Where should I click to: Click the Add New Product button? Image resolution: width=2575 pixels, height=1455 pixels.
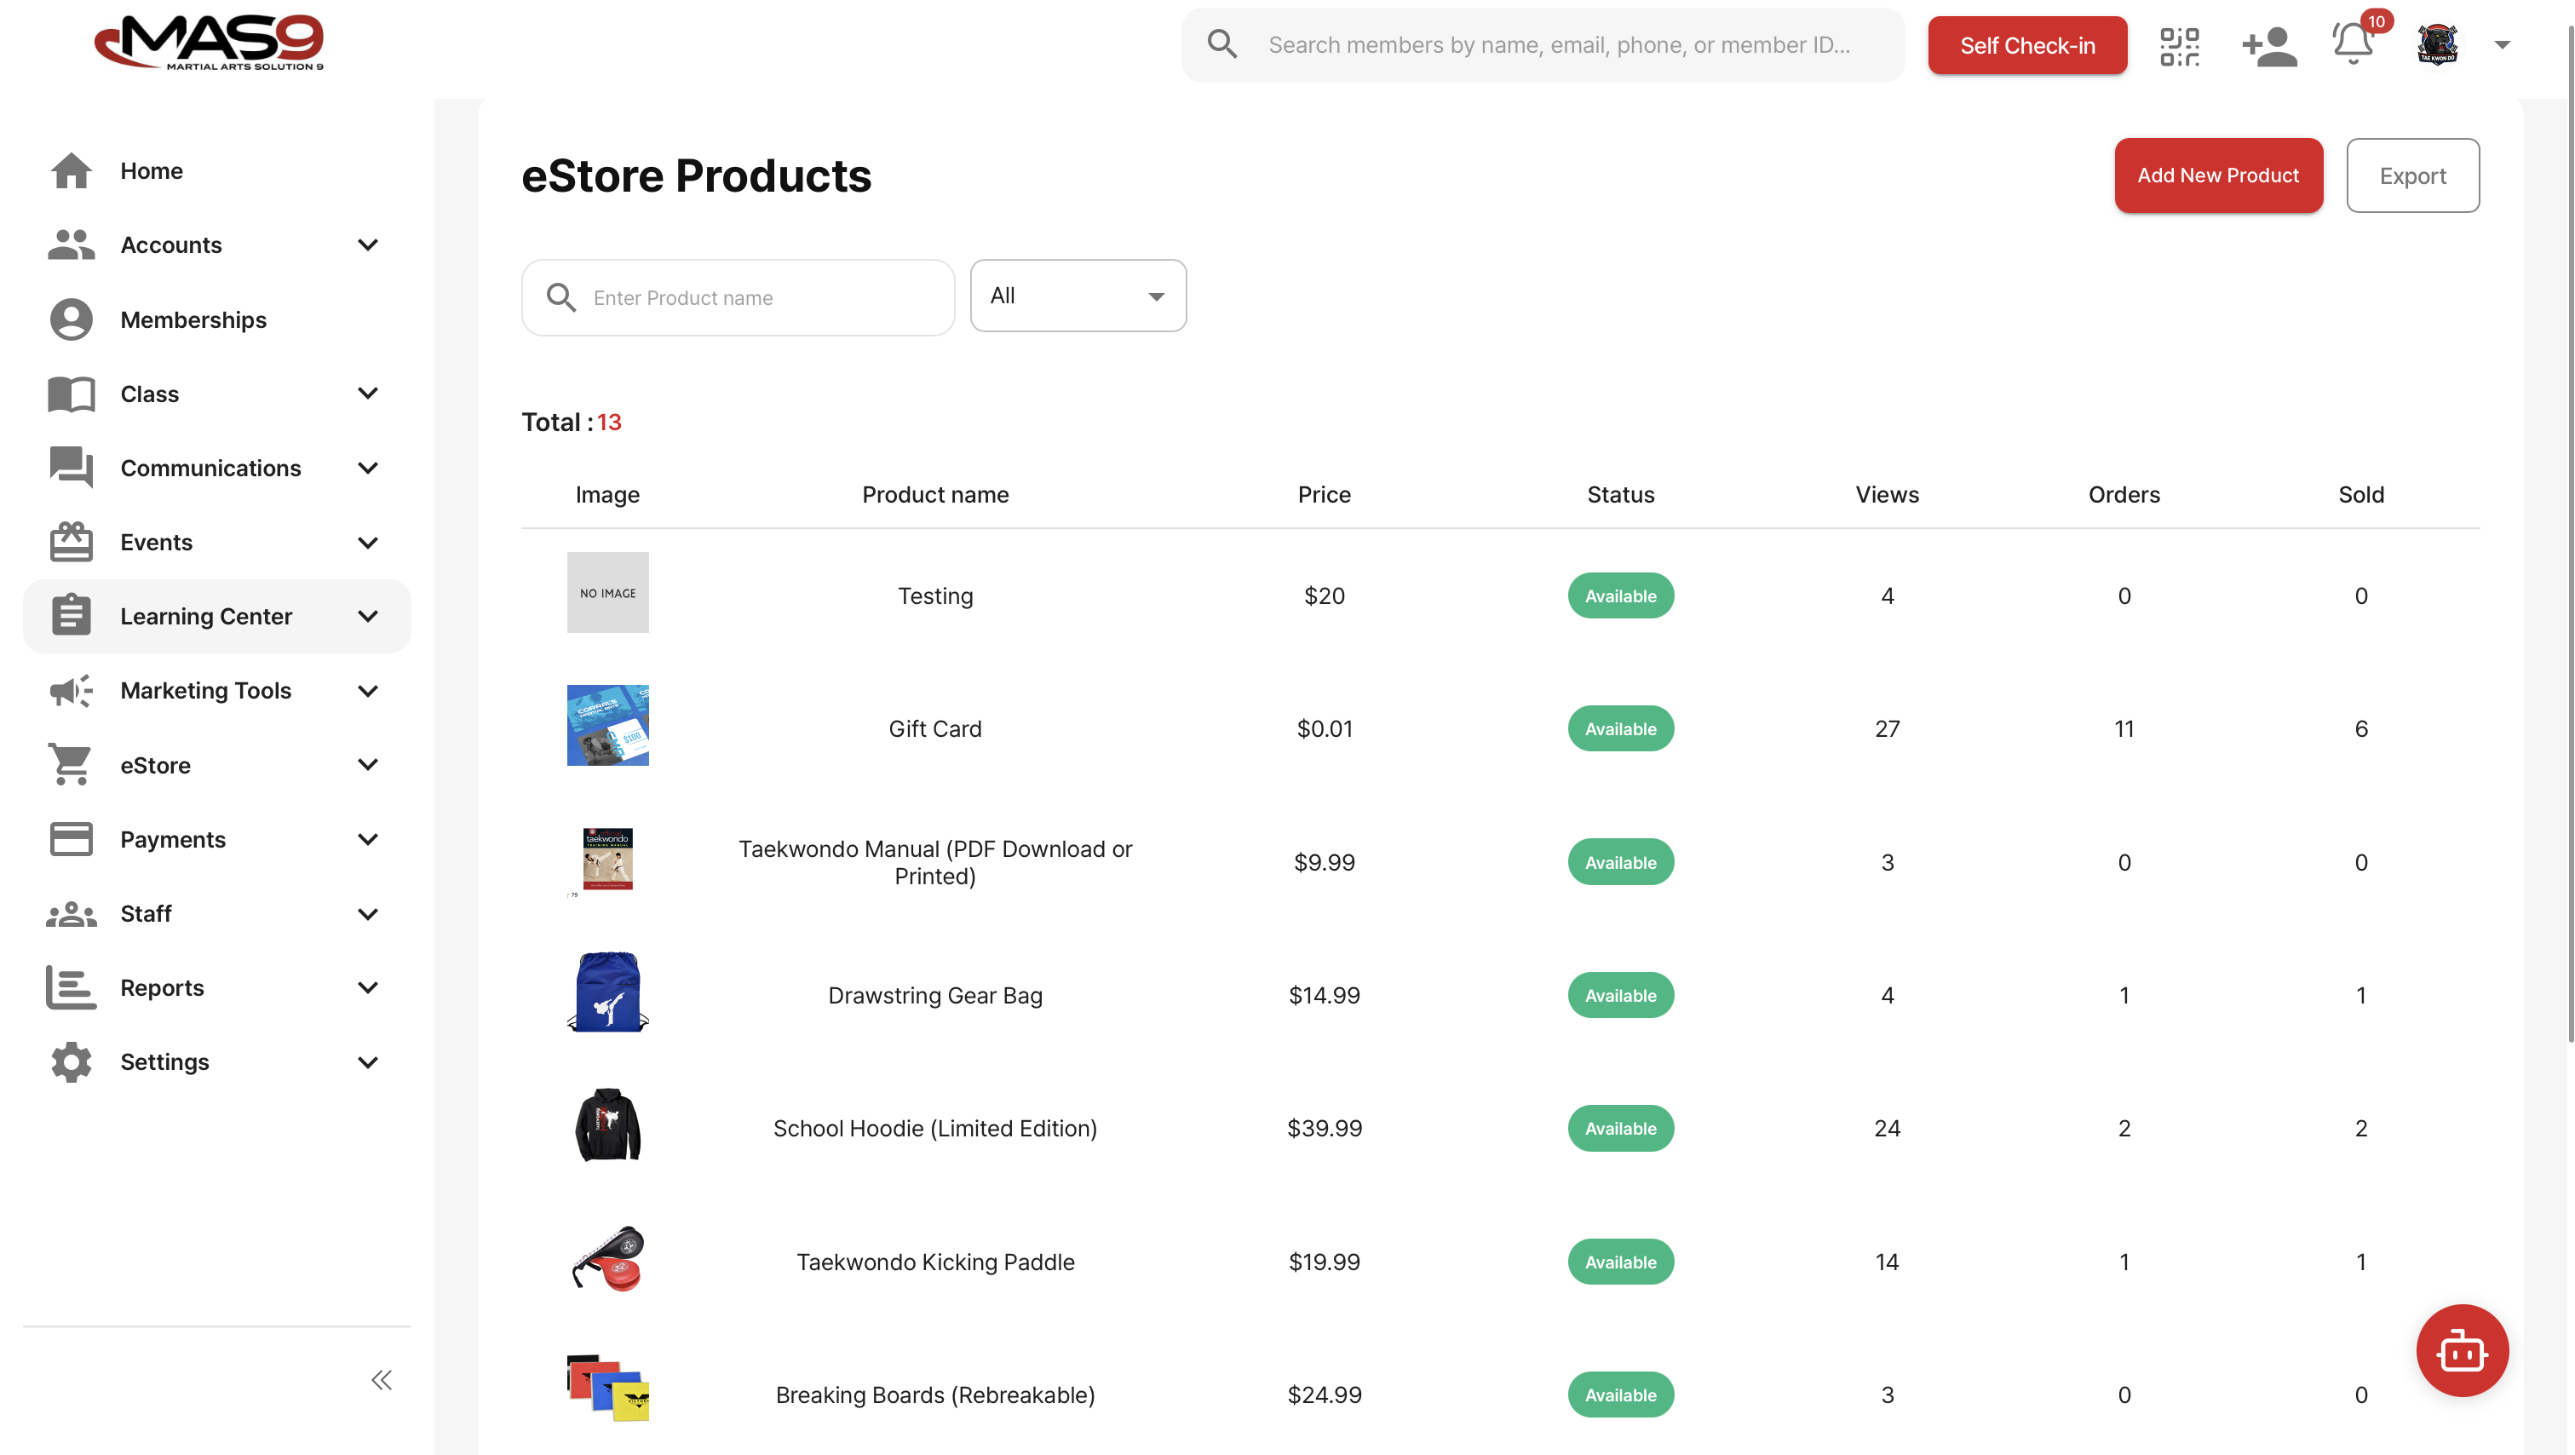pos(2218,175)
